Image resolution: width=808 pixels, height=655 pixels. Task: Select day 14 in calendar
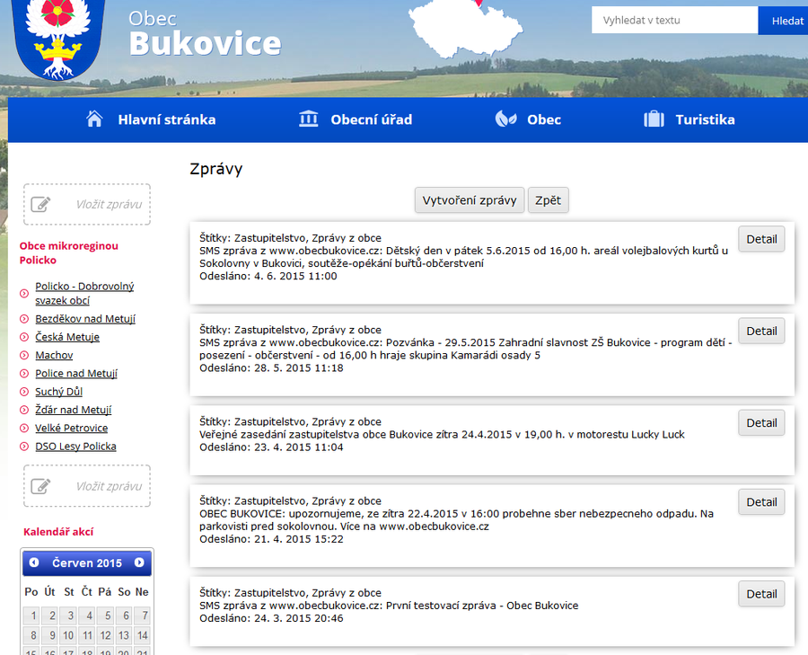click(142, 635)
